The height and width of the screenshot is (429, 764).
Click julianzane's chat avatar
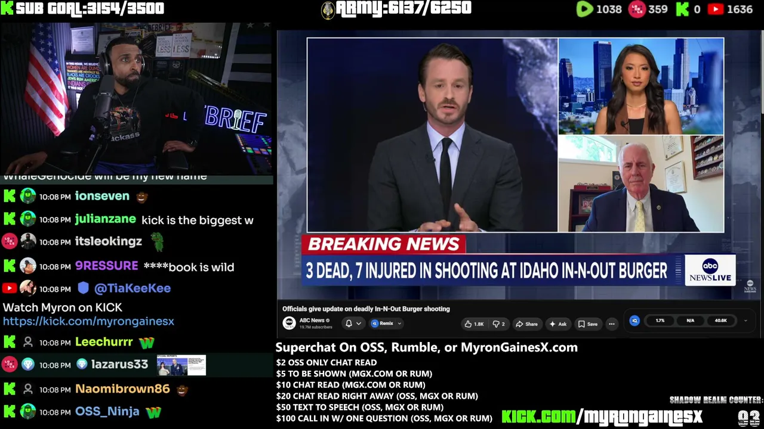click(x=28, y=219)
